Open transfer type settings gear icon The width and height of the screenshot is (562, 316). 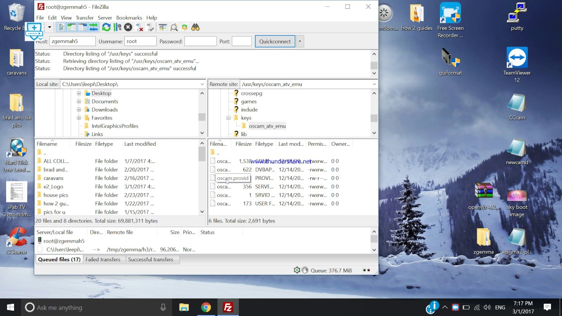297,270
